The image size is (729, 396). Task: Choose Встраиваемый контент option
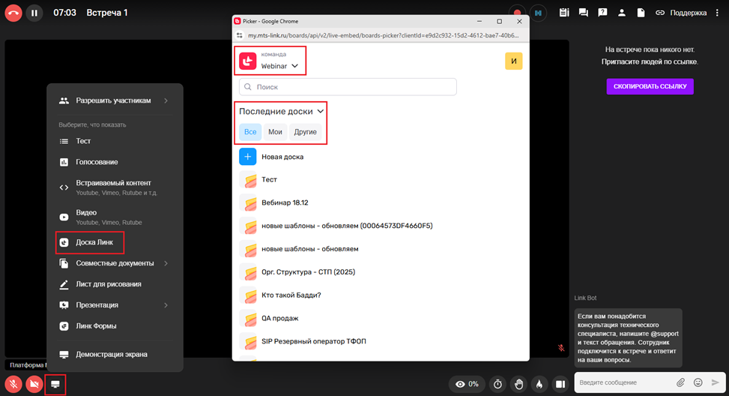pos(115,187)
